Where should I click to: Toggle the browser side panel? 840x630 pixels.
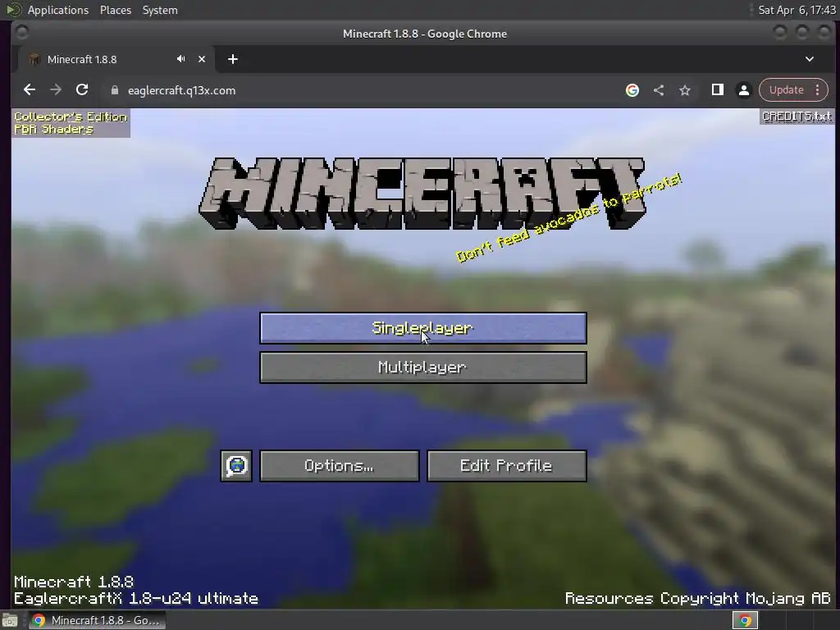(717, 90)
